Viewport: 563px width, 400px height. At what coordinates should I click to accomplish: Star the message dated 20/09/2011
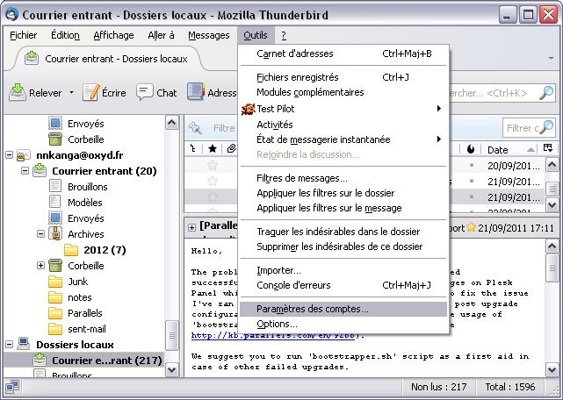coord(213,165)
